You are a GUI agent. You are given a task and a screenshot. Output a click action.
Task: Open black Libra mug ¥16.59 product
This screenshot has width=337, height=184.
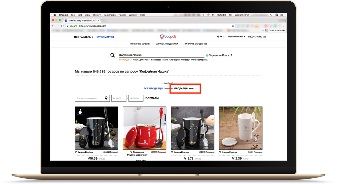tap(96, 128)
